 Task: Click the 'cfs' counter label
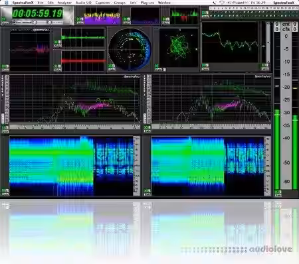[286, 29]
